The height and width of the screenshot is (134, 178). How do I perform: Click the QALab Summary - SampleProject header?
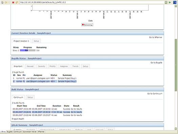click(x=87, y=125)
